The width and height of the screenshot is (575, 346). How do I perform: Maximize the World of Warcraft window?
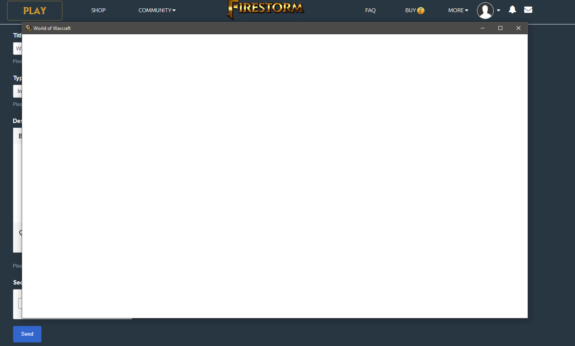click(x=500, y=28)
